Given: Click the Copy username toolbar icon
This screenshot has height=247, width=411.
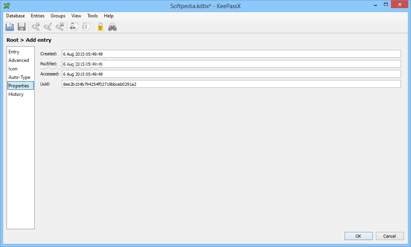Looking at the screenshot, I should 74,27.
